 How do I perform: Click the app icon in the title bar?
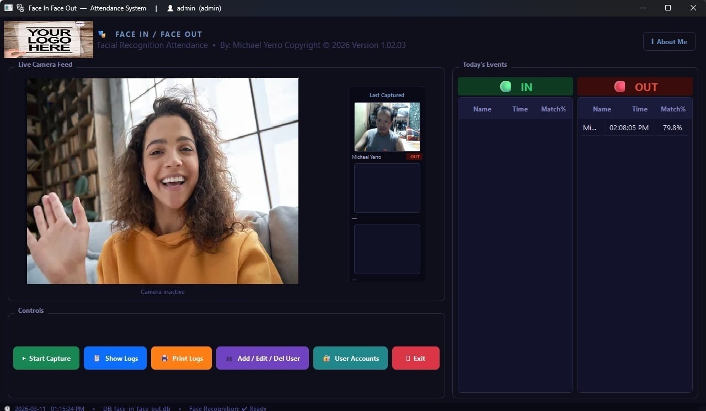click(x=8, y=8)
